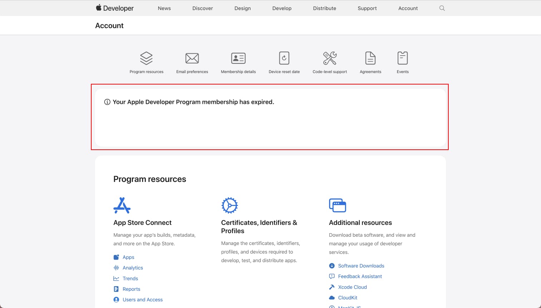This screenshot has height=308, width=541.
Task: Go to the Analytics link
Action: pyautogui.click(x=132, y=268)
